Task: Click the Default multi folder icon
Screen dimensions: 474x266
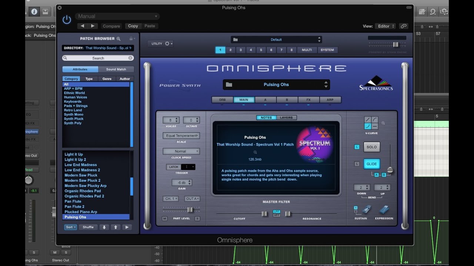Action: tap(236, 40)
